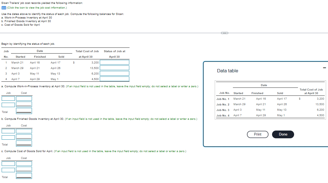This screenshot has height=183, width=328.
Task: Click the status field for Job 3
Action: (114, 73)
